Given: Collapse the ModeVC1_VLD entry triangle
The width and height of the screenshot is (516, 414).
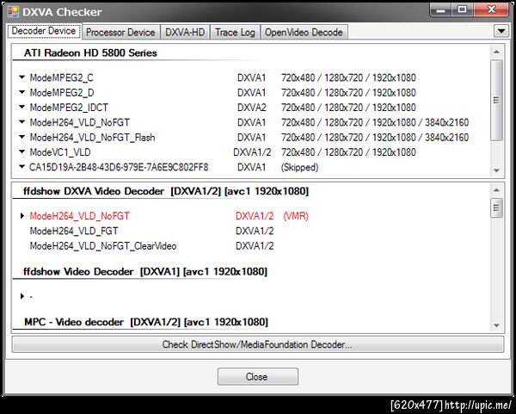Looking at the screenshot, I should click(21, 151).
